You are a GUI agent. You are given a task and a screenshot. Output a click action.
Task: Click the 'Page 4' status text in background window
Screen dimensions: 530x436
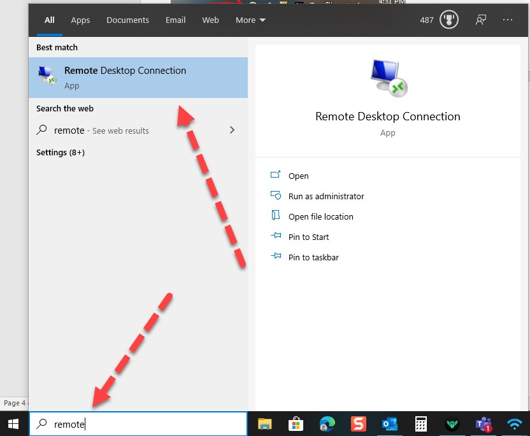[x=15, y=403]
